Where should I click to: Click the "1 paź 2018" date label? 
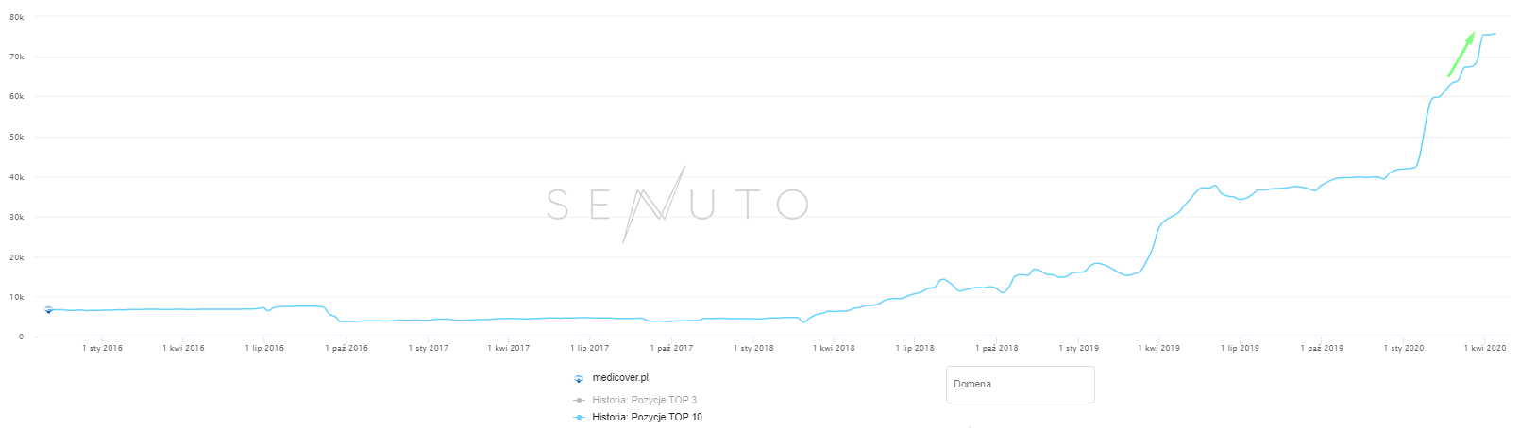point(996,349)
